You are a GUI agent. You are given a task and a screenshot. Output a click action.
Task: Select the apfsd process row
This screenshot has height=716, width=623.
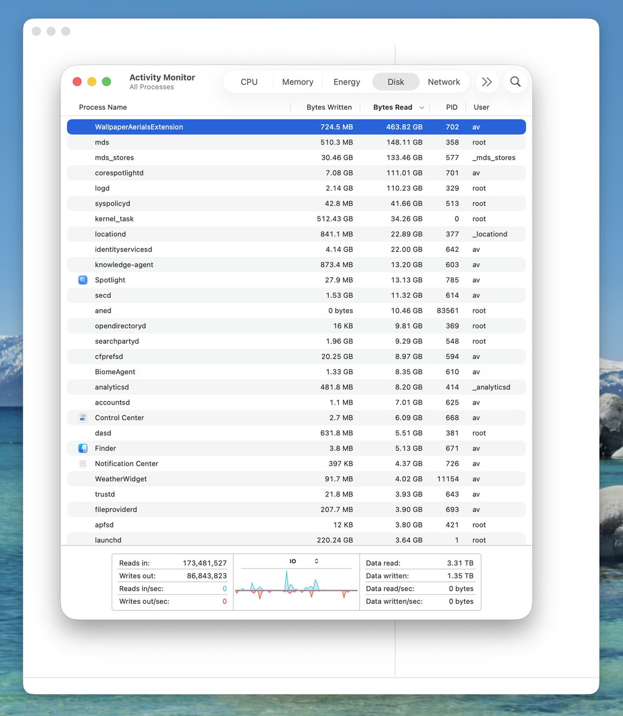(296, 525)
